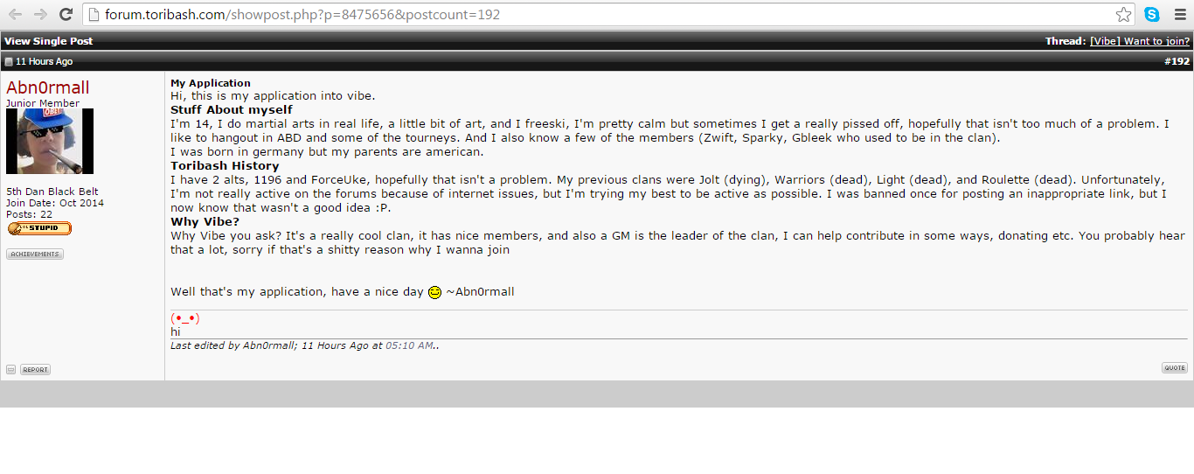The height and width of the screenshot is (474, 1194).
Task: Reload the page with the refresh icon
Action: coord(66,14)
